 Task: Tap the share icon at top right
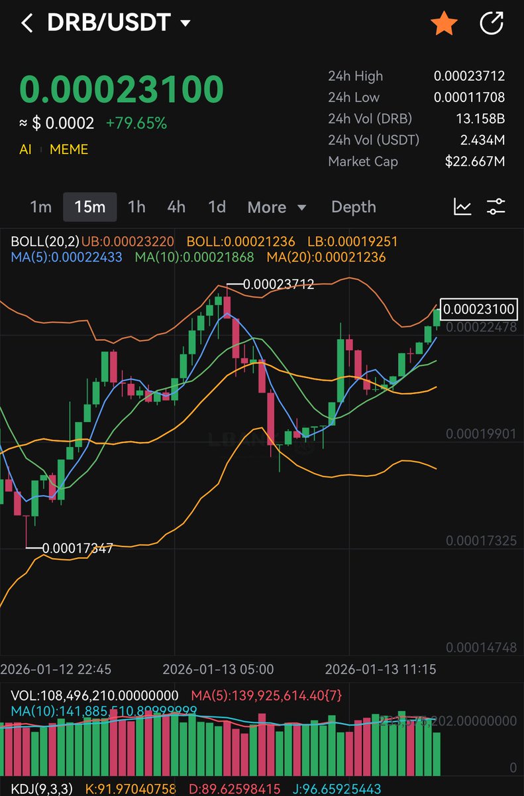(x=492, y=24)
